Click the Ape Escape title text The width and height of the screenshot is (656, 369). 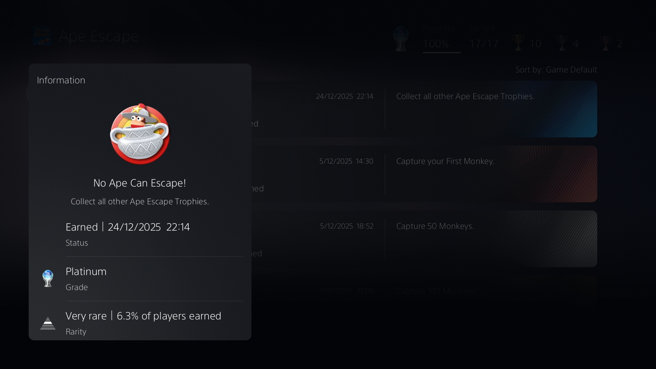click(x=99, y=36)
